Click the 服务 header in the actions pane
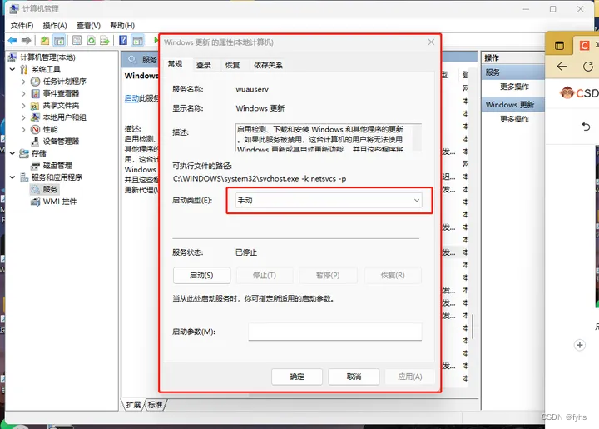This screenshot has width=599, height=429. click(x=513, y=72)
